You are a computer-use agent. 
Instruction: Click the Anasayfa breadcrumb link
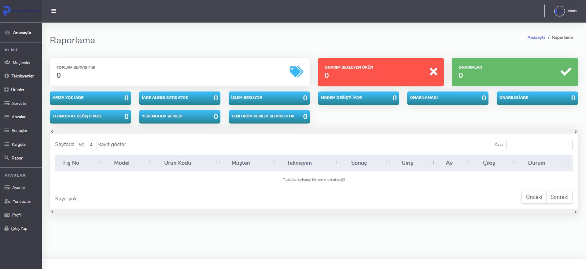tap(536, 37)
